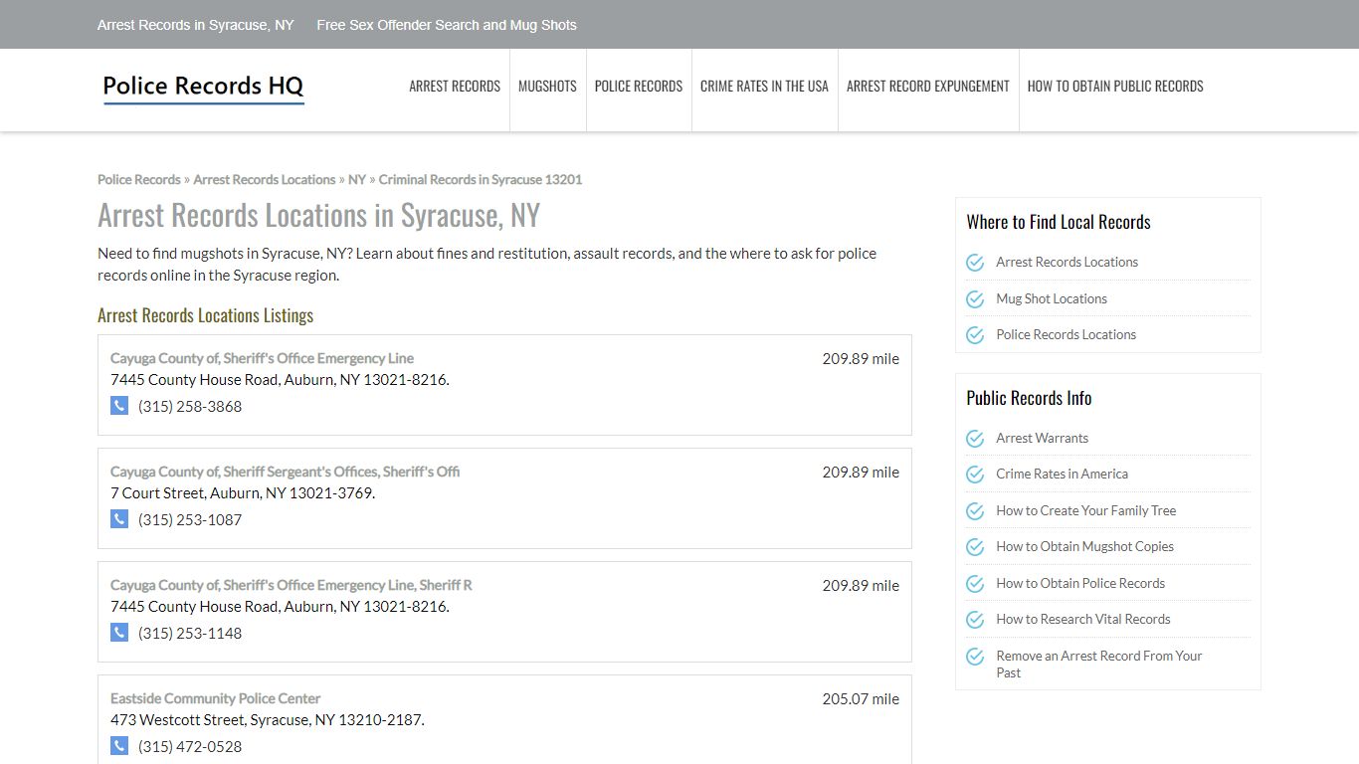Open sidebar Arrest Records Locations link
1359x764 pixels.
[1067, 262]
